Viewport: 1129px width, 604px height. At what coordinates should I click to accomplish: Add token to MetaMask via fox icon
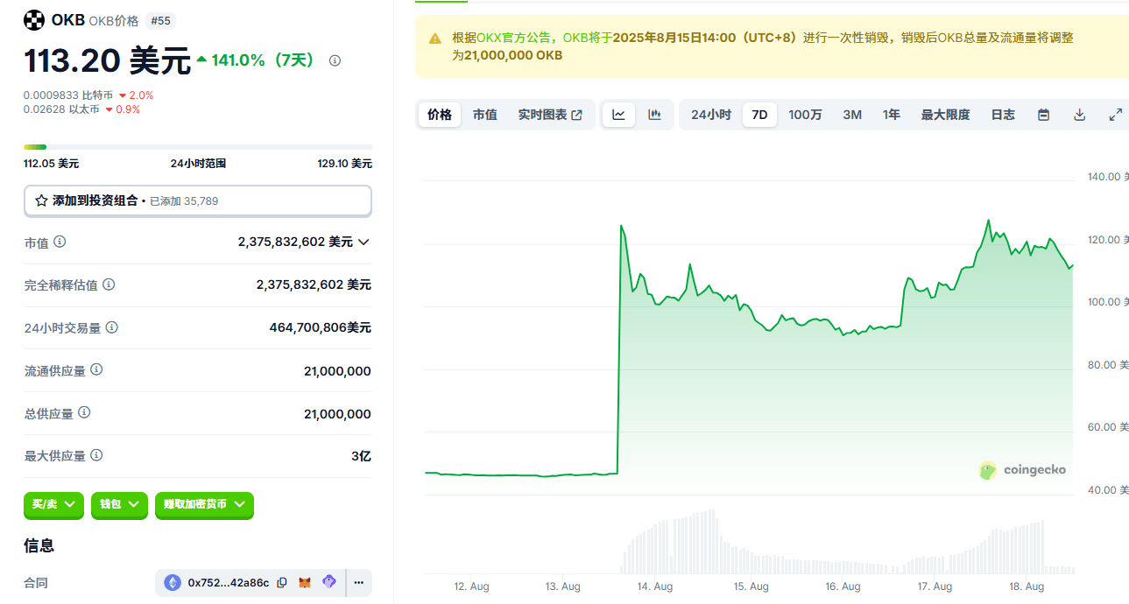coord(305,582)
